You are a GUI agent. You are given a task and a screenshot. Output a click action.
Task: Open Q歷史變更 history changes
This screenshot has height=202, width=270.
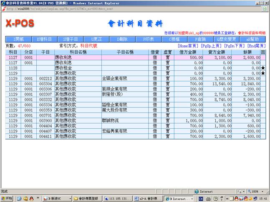point(225,39)
